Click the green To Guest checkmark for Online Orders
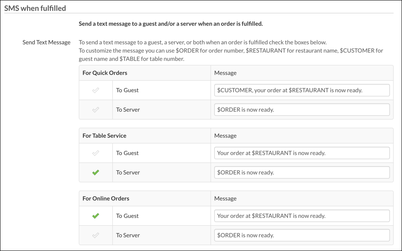 click(95, 215)
